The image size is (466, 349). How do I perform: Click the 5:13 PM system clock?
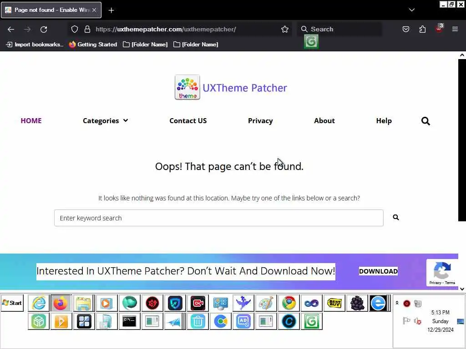(x=440, y=313)
